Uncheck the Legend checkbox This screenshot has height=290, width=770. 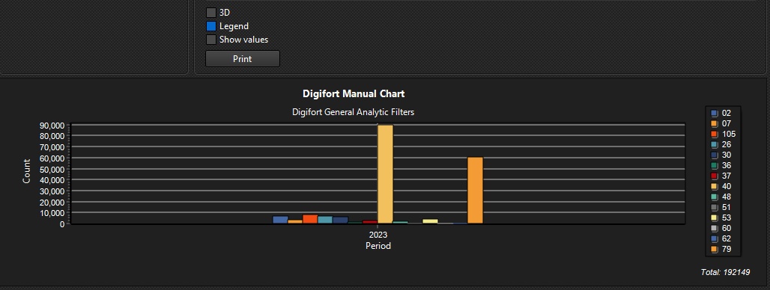(211, 26)
